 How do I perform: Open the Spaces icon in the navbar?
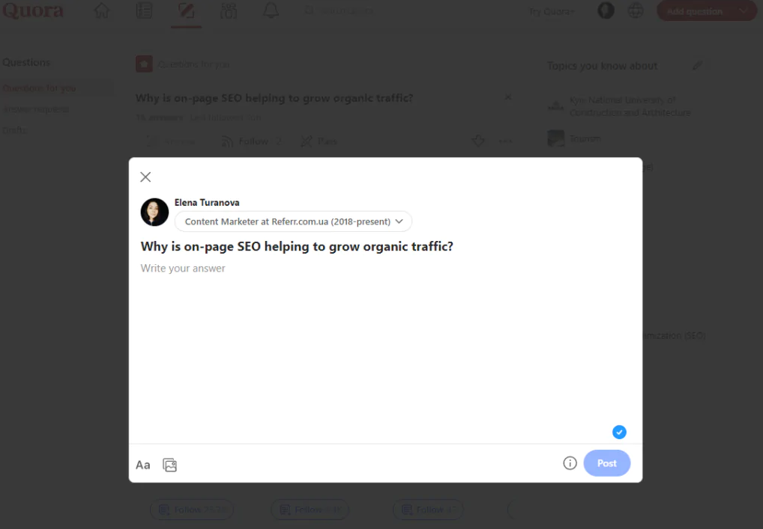(x=228, y=10)
